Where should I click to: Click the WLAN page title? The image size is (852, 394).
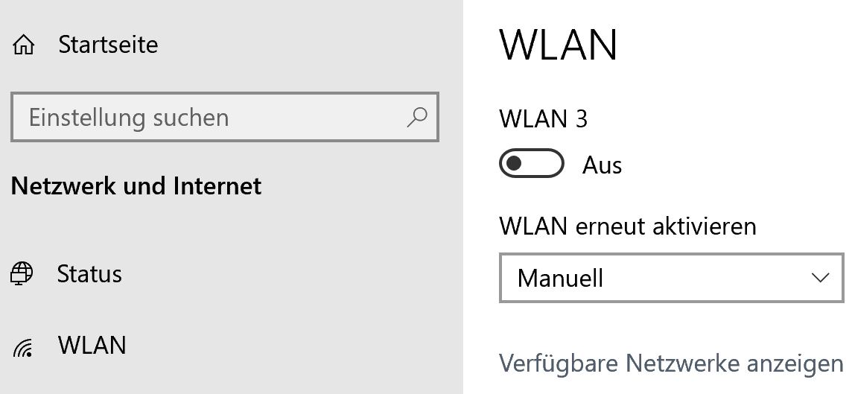coord(558,44)
